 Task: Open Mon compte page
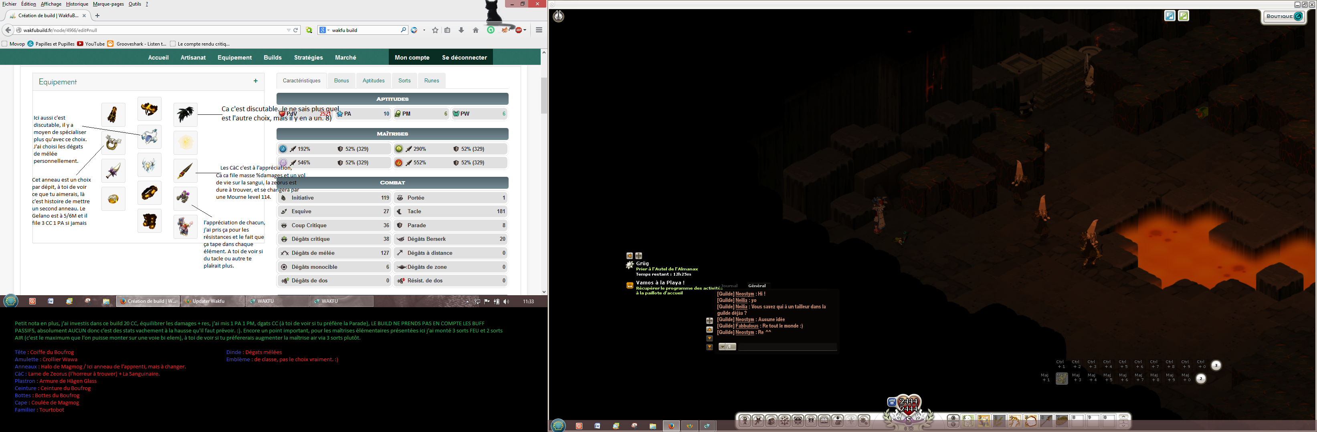[412, 58]
